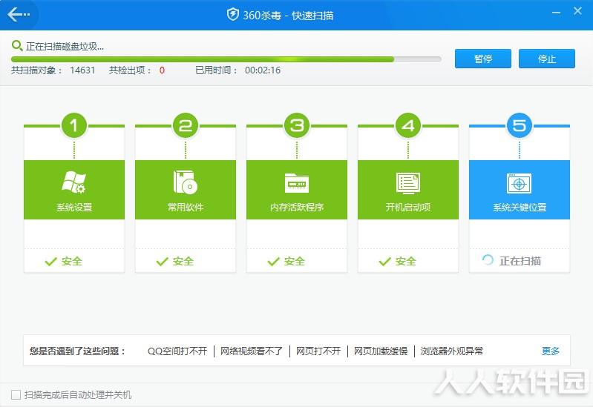Click the checkmark under 系统设置
The width and height of the screenshot is (593, 407).
[x=50, y=261]
